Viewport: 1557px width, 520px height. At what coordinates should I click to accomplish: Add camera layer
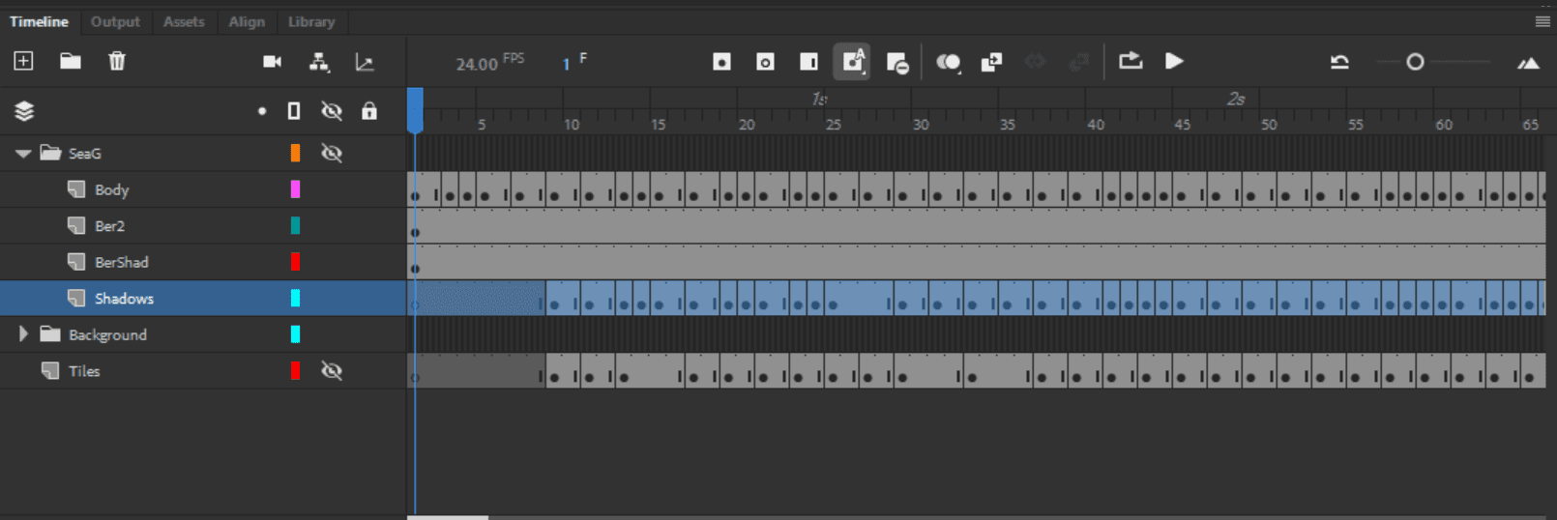273,62
